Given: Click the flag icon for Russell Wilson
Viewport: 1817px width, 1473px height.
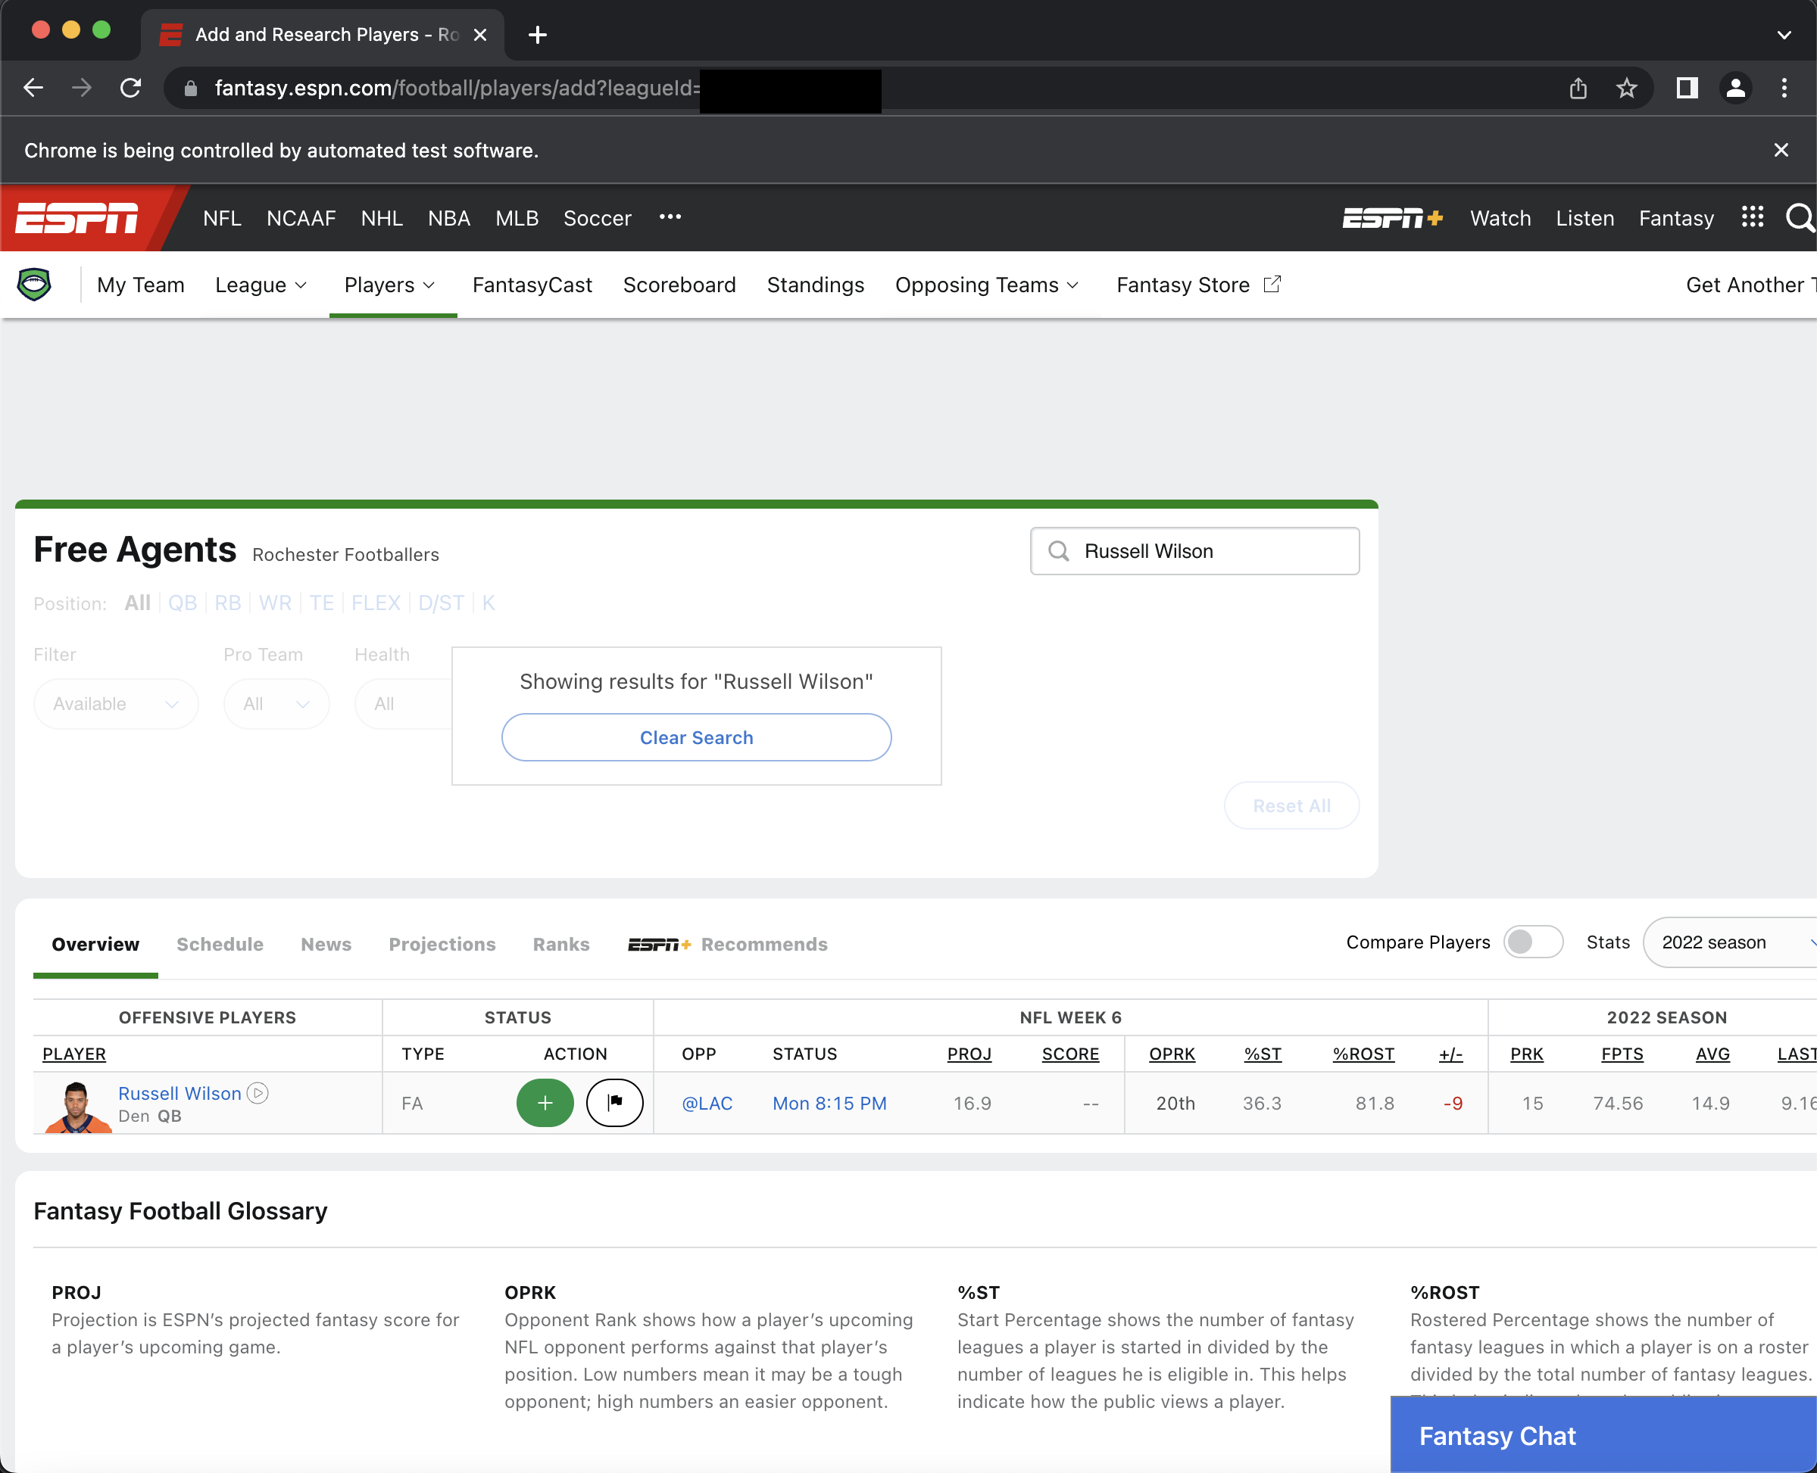Looking at the screenshot, I should 615,1103.
